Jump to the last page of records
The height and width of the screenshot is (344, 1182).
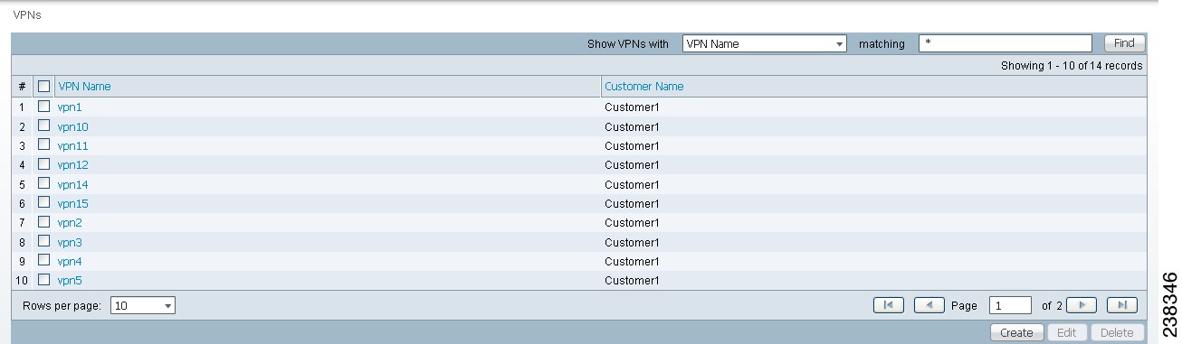pos(1122,305)
